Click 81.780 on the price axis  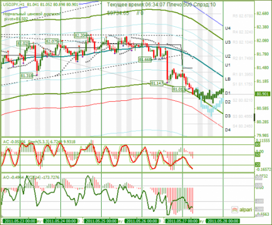(x=263, y=54)
